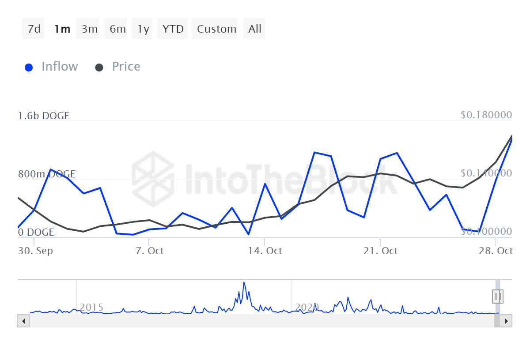This screenshot has height=353, width=530.
Task: Switch to the 1m time range
Action: point(62,29)
